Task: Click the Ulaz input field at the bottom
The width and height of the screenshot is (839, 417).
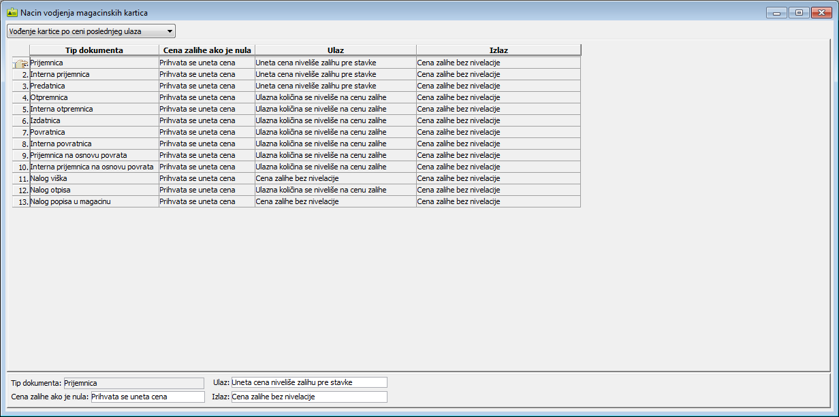Action: coord(309,382)
